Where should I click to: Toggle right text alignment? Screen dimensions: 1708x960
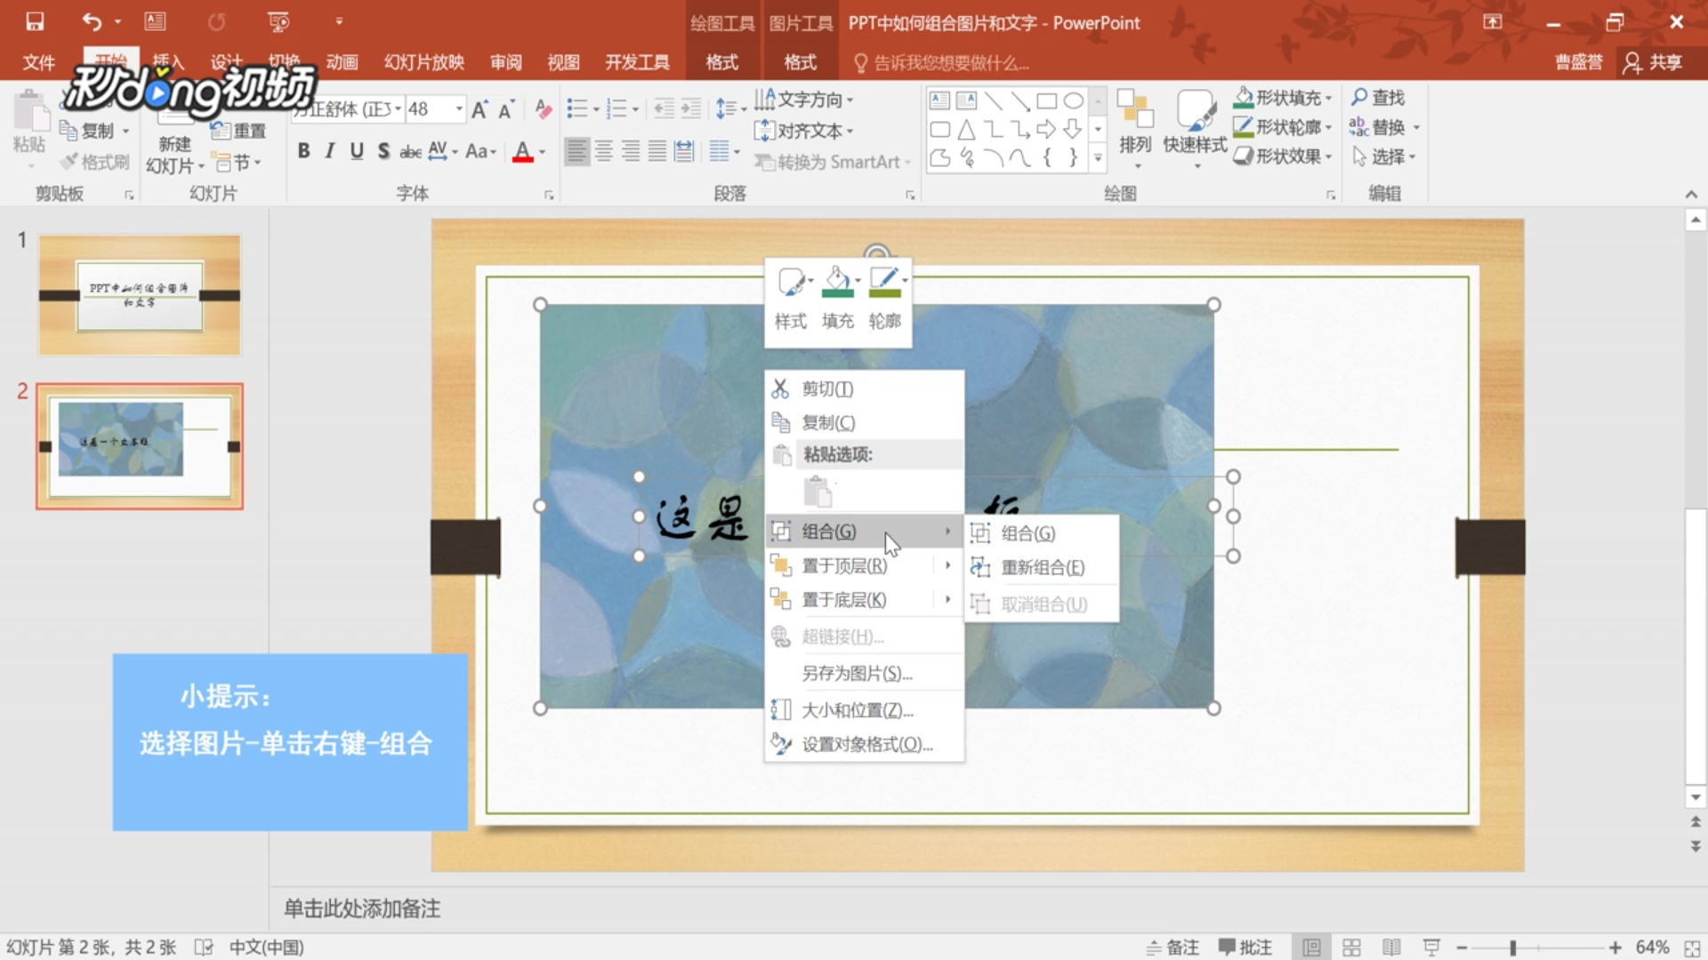click(631, 151)
